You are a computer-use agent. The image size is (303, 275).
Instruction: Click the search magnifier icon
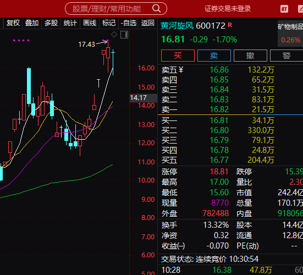tap(156, 9)
